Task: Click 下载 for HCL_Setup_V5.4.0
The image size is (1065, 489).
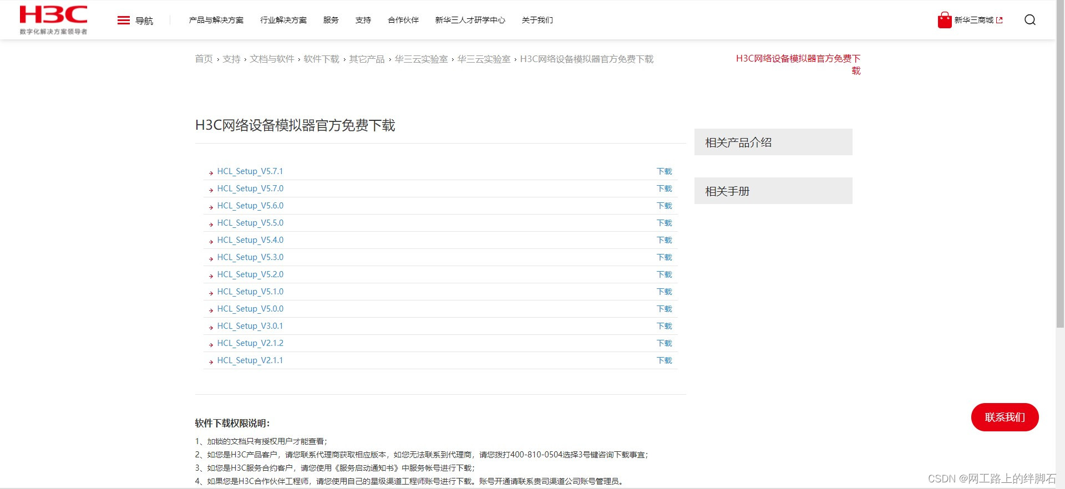Action: [665, 240]
